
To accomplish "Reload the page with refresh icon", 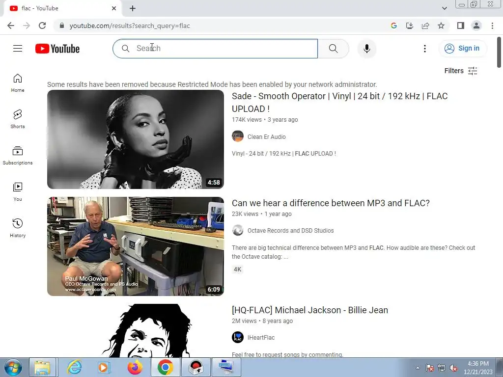I will 42,26.
